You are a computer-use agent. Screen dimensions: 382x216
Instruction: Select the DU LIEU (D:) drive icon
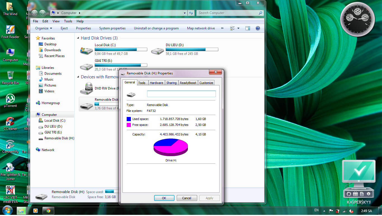[x=157, y=51]
